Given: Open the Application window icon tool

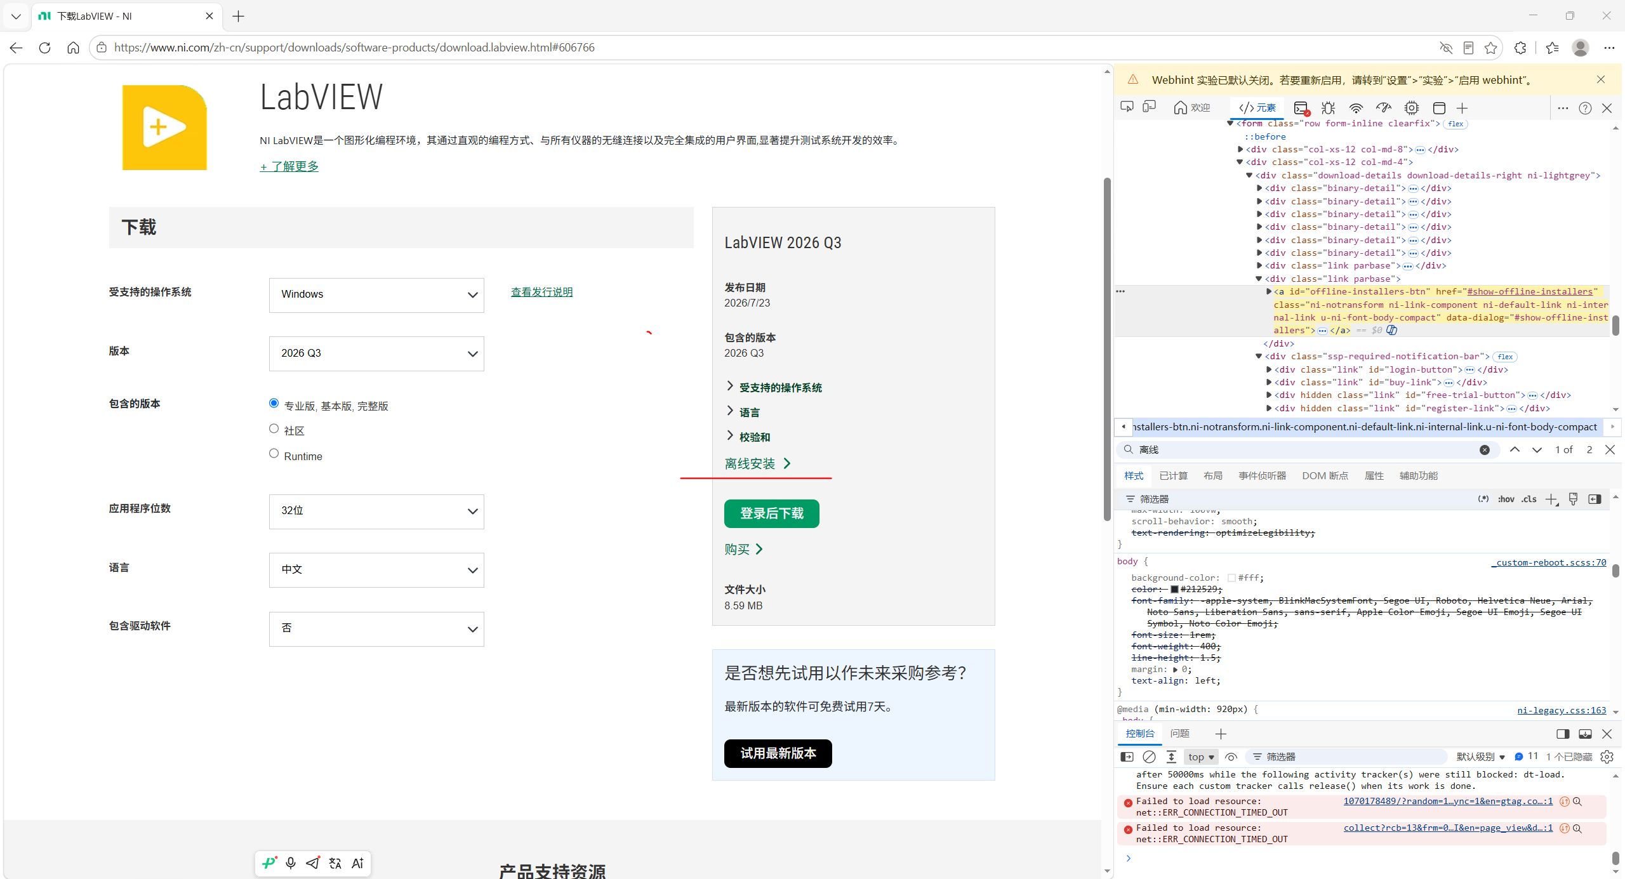Looking at the screenshot, I should (x=1440, y=108).
